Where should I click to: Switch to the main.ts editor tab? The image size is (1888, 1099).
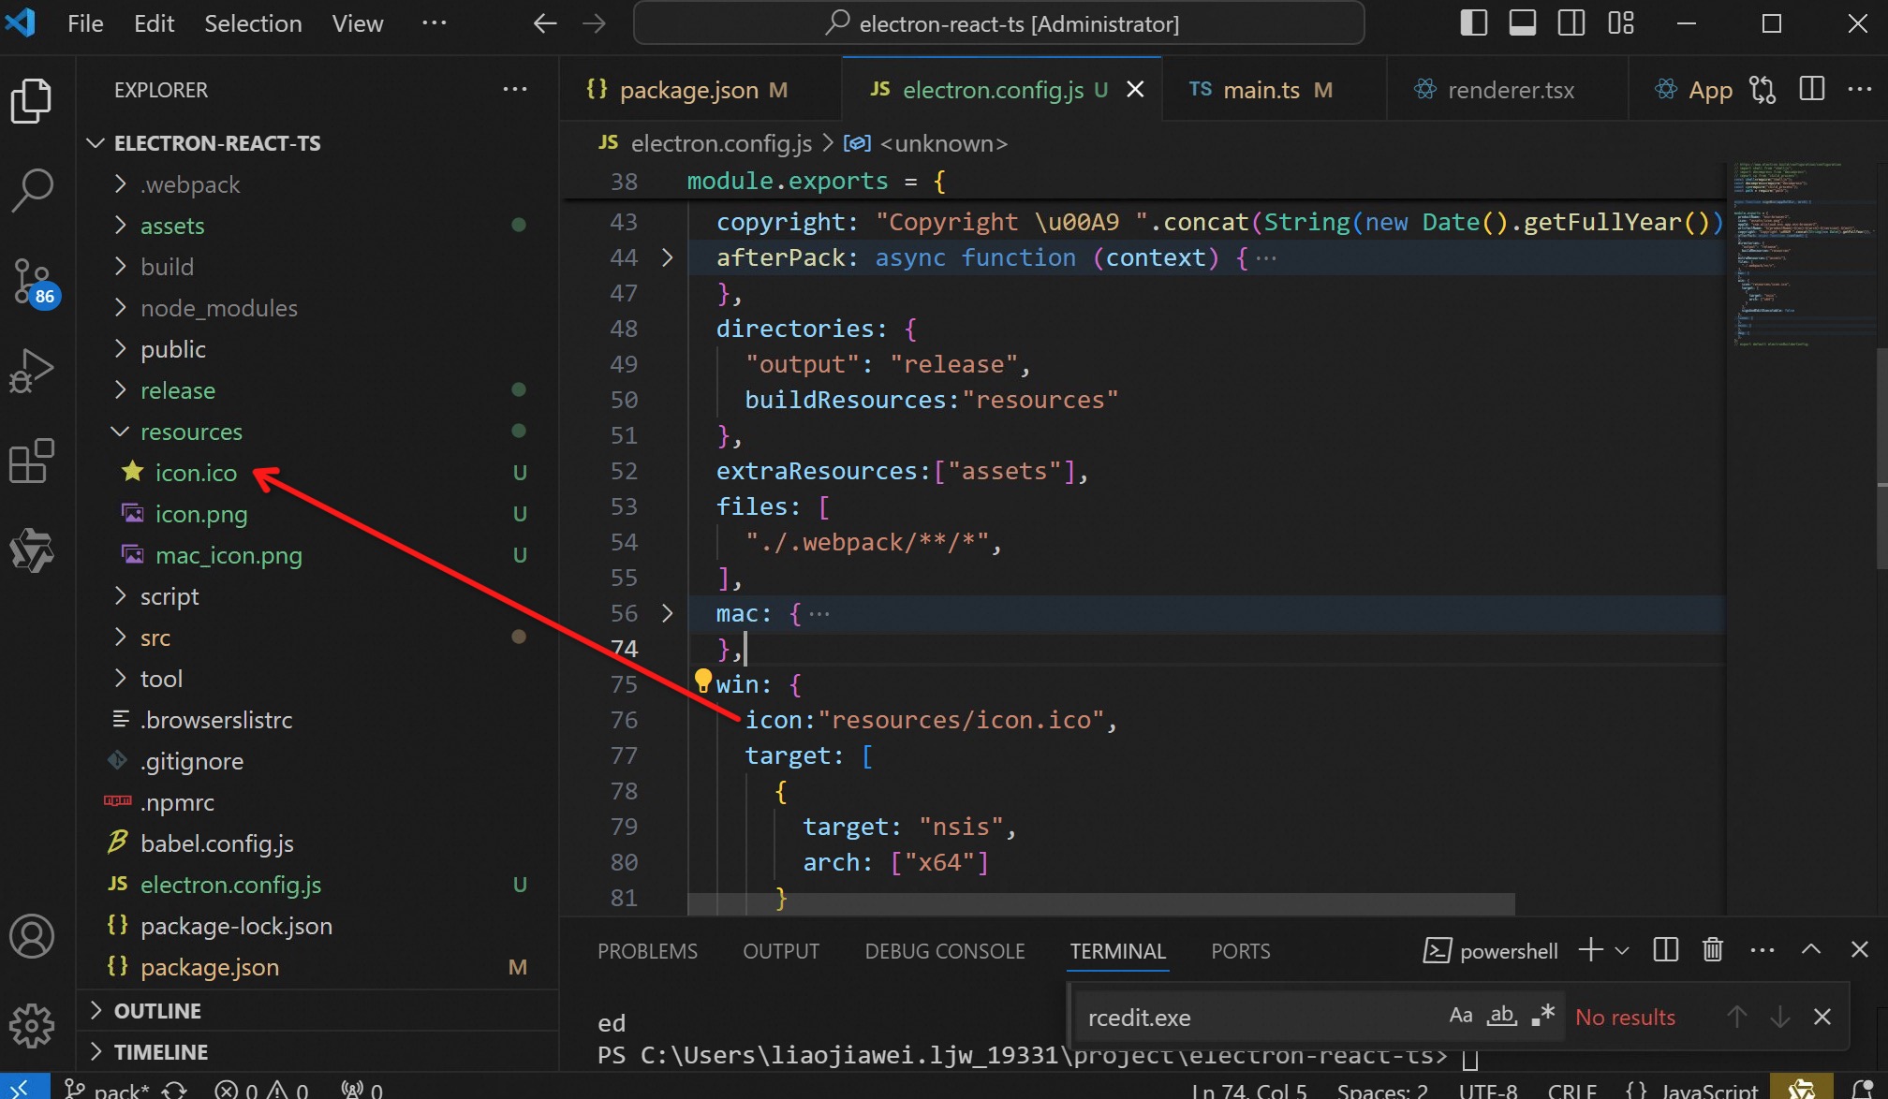click(x=1261, y=90)
